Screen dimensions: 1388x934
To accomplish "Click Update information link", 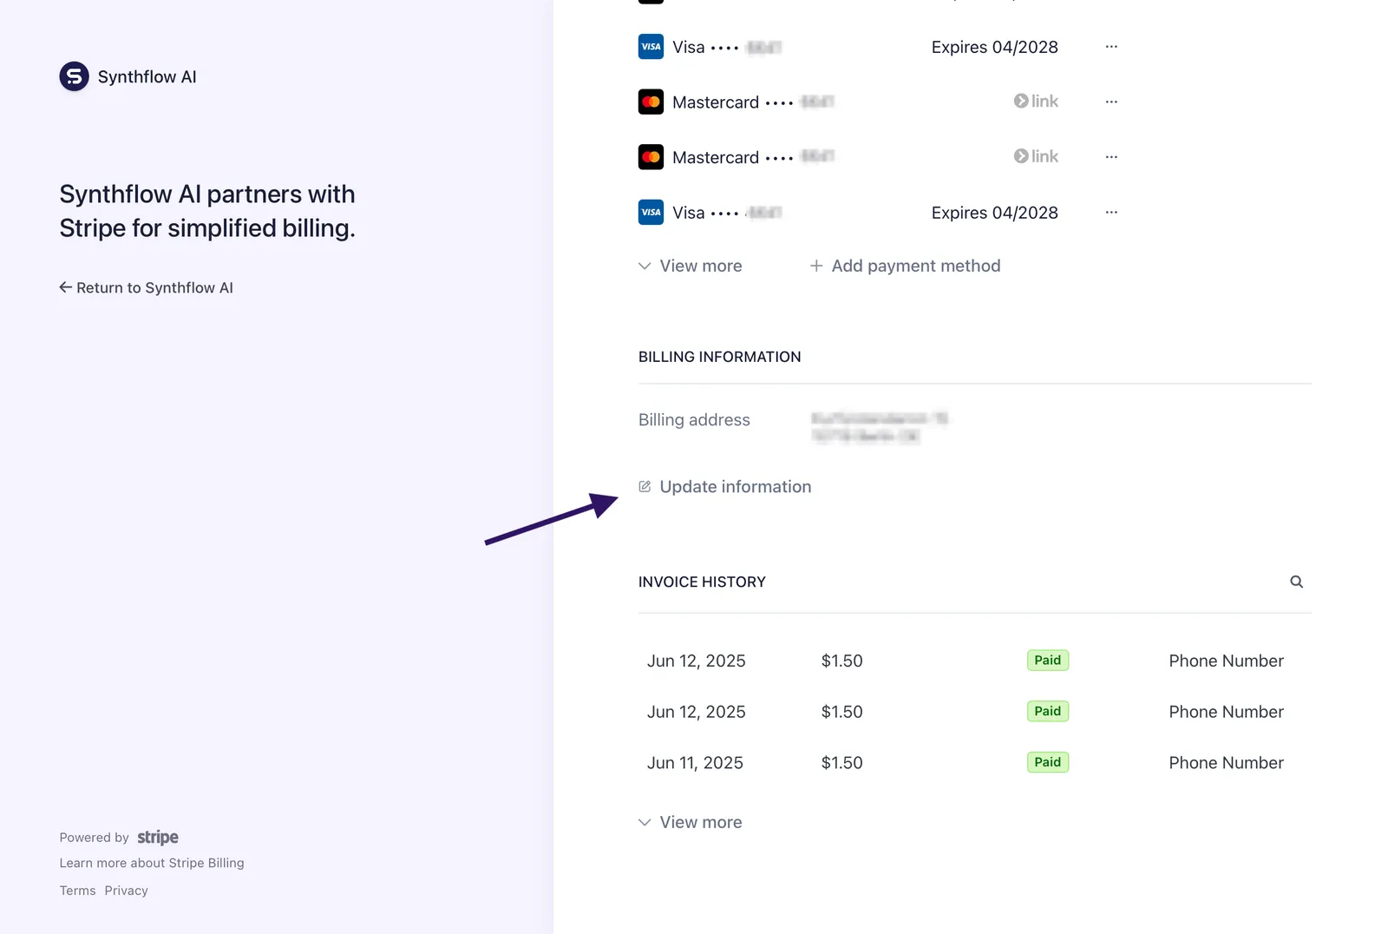I will point(725,487).
